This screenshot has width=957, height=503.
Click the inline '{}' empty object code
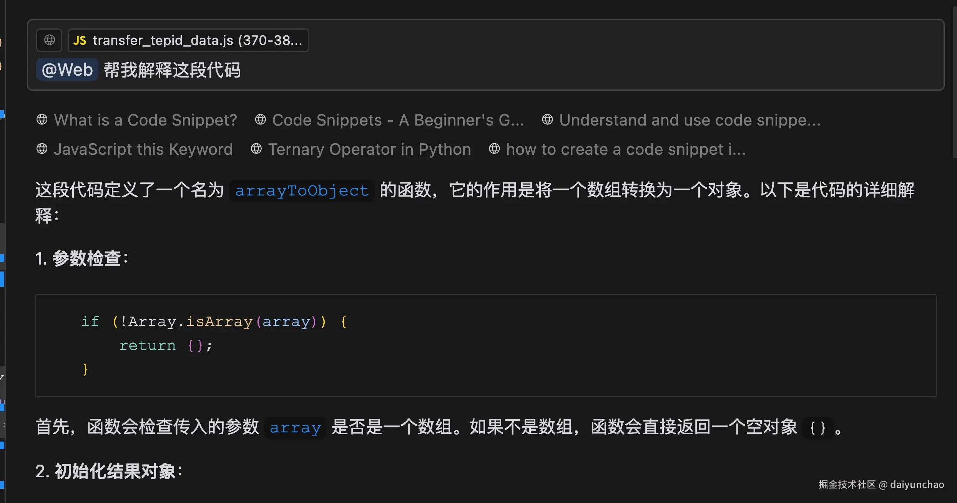817,428
